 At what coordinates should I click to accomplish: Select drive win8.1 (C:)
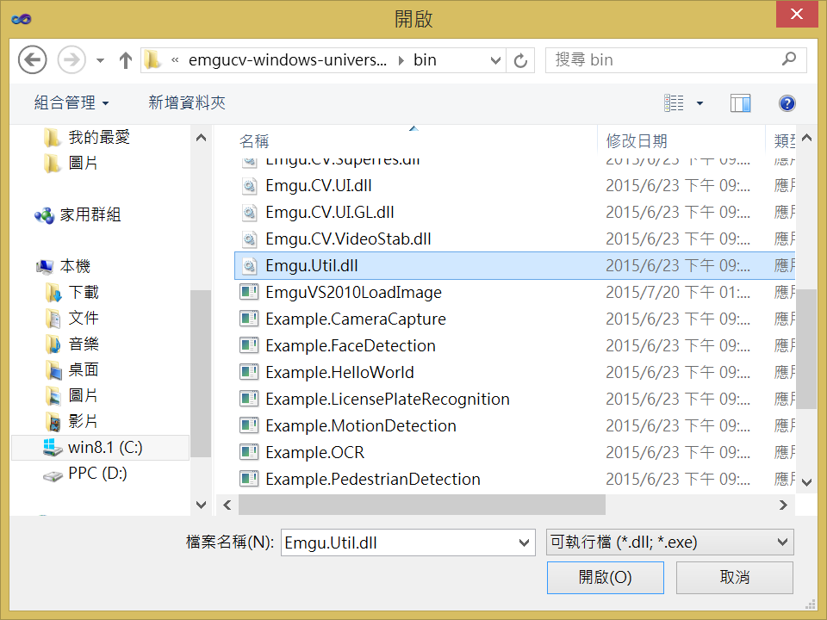click(x=100, y=448)
